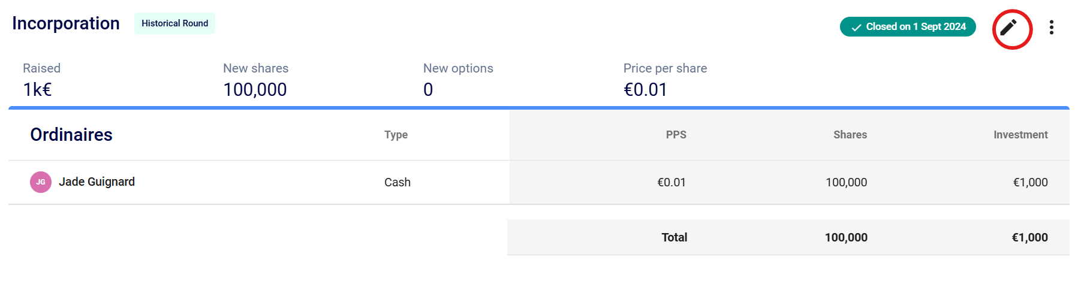Click the €0.01 PPS cell for Jade
Screen dimensions: 1081x281
[671, 182]
